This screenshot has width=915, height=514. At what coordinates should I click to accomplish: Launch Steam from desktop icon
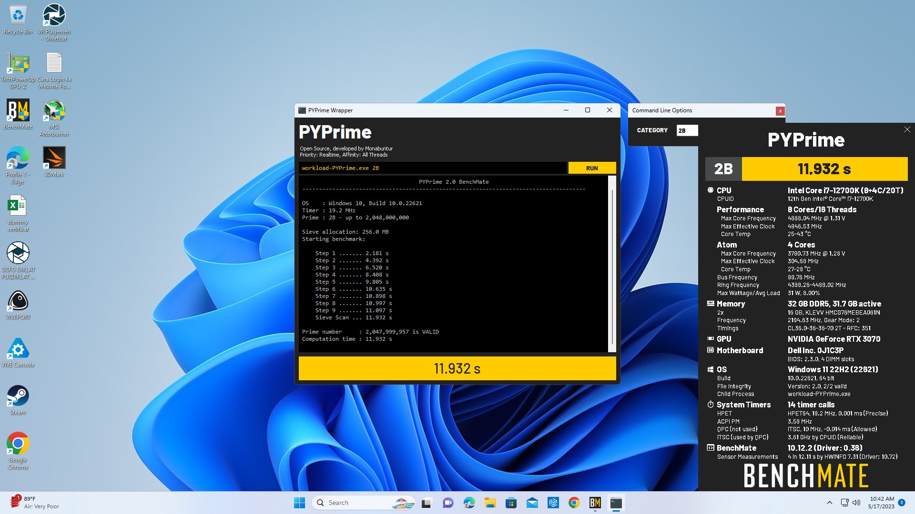(x=18, y=400)
